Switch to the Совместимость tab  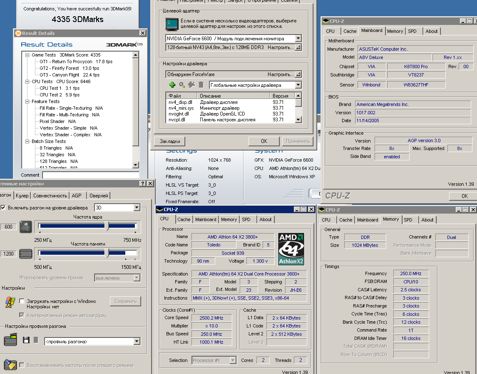tap(50, 196)
